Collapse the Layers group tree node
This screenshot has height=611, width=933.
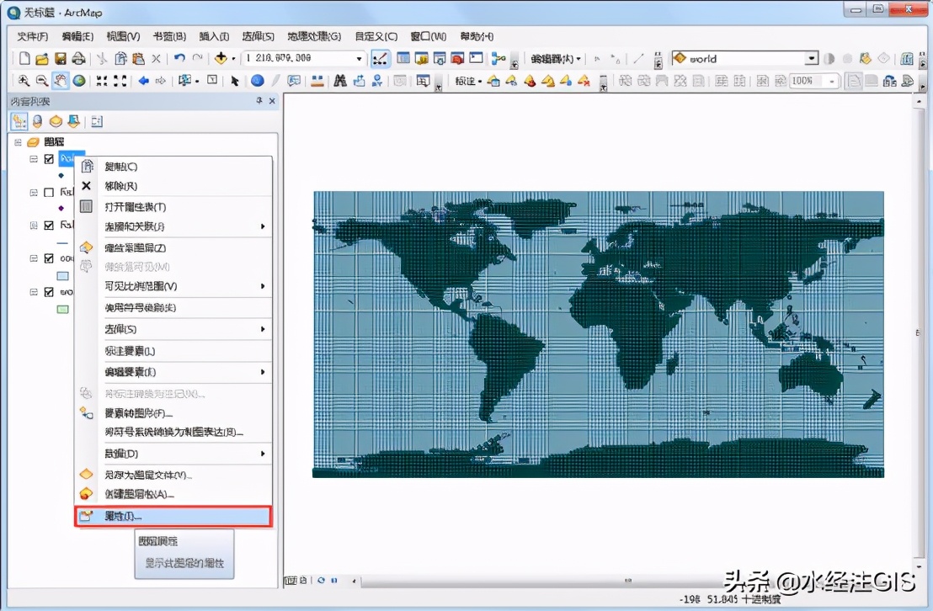click(x=19, y=142)
